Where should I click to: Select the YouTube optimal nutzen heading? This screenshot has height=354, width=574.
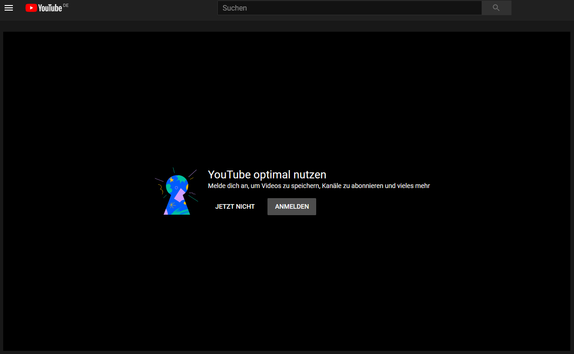pos(267,175)
